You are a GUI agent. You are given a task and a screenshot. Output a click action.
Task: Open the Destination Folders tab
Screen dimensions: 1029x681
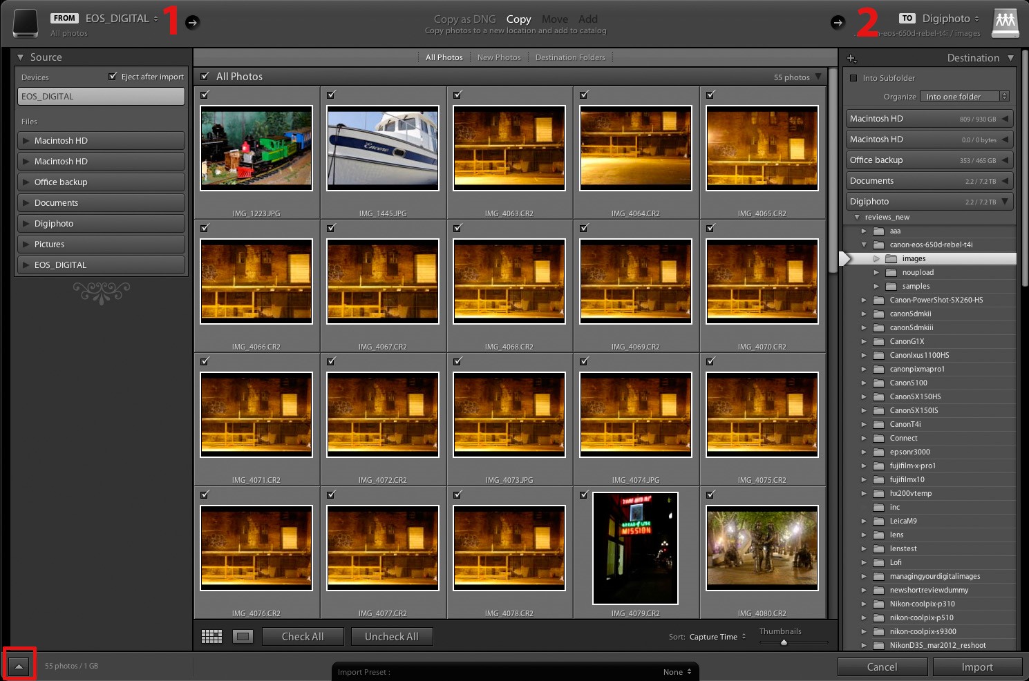tap(570, 57)
